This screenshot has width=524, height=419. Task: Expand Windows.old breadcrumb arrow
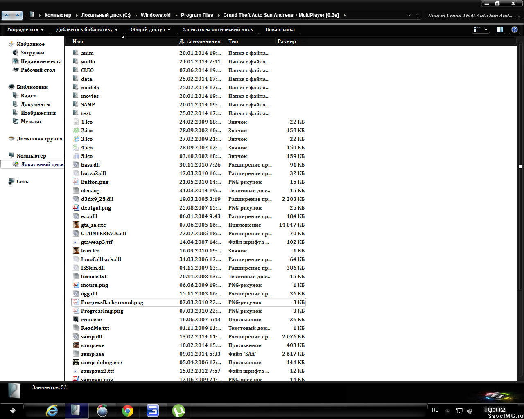click(176, 15)
